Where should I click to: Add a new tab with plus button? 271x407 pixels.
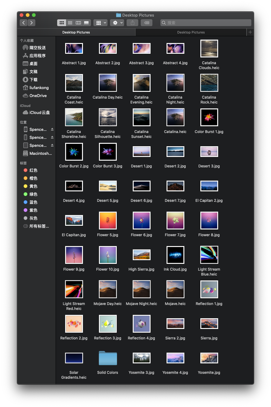point(250,32)
